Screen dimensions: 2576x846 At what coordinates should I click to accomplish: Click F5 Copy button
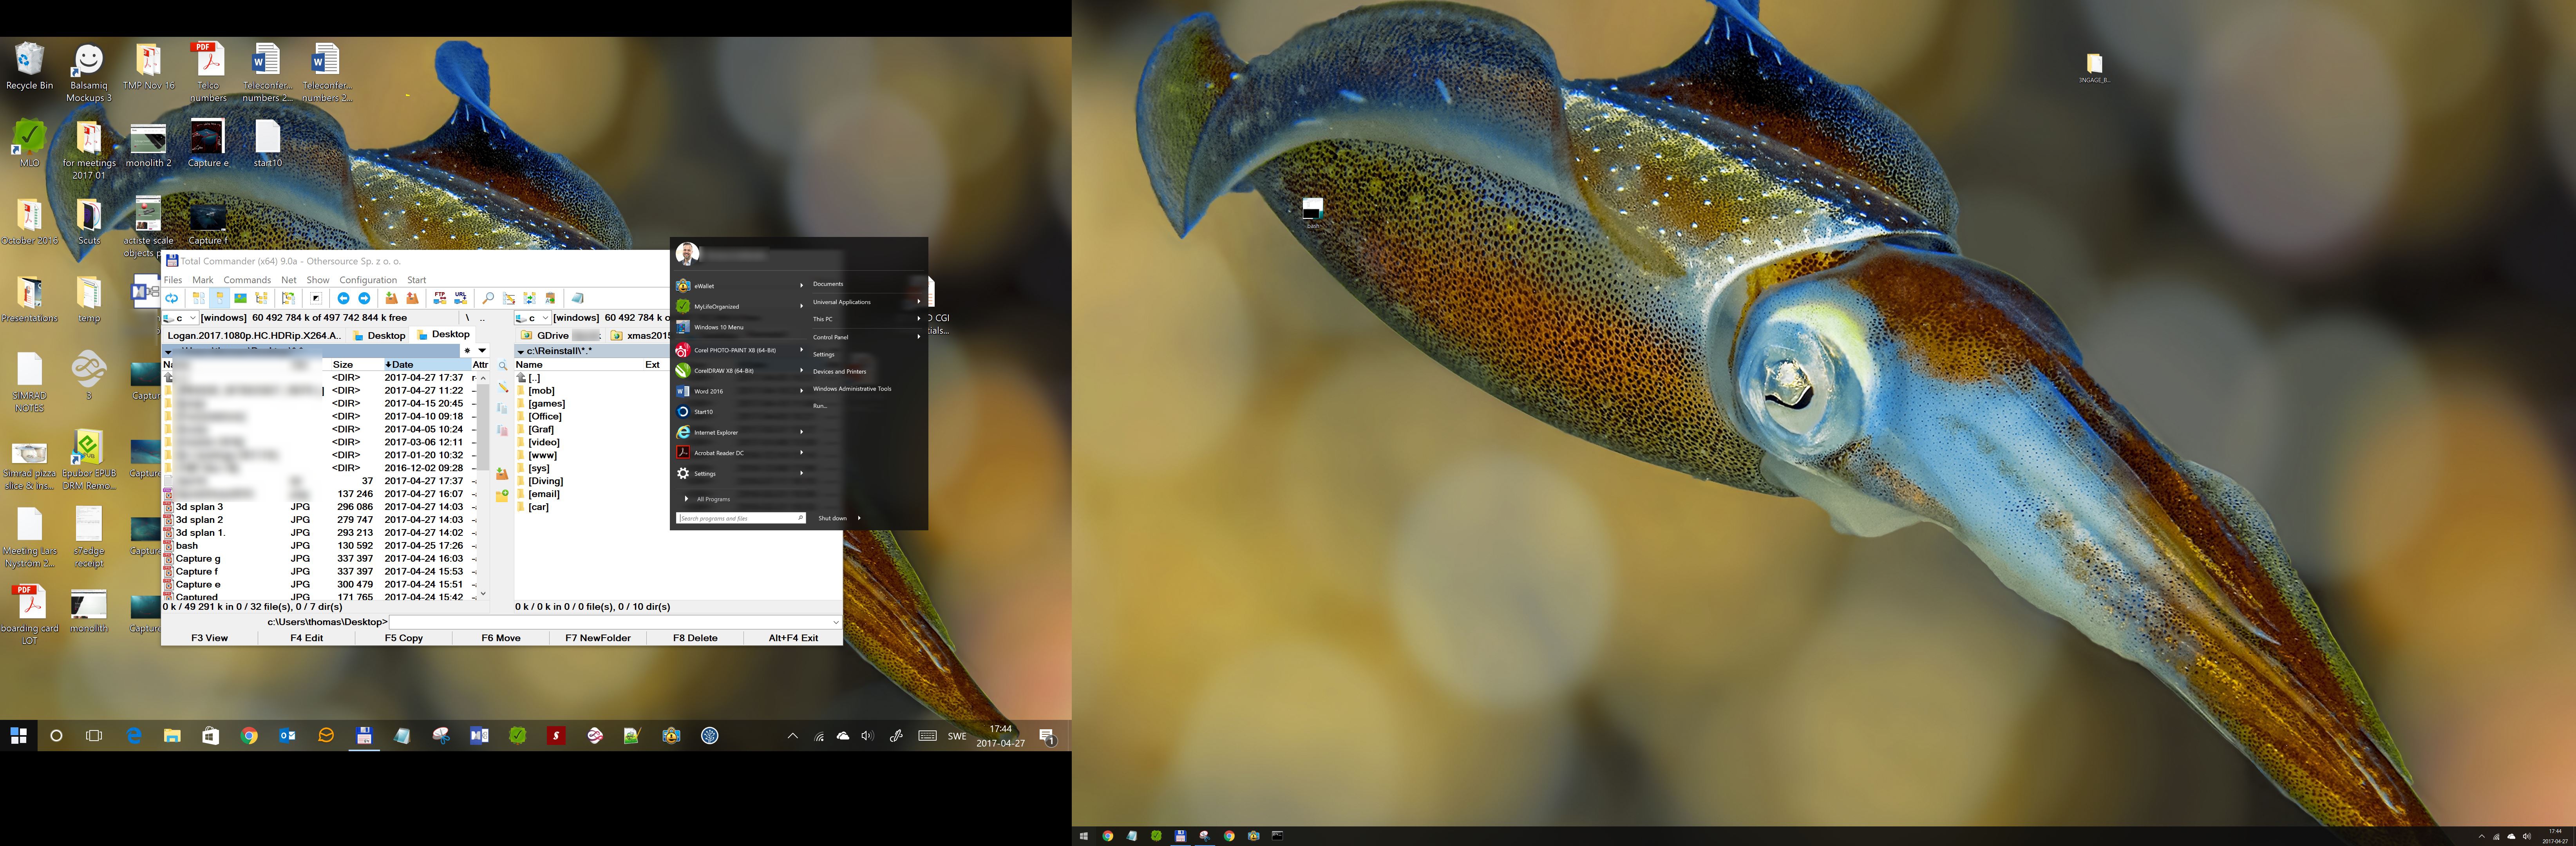click(404, 638)
